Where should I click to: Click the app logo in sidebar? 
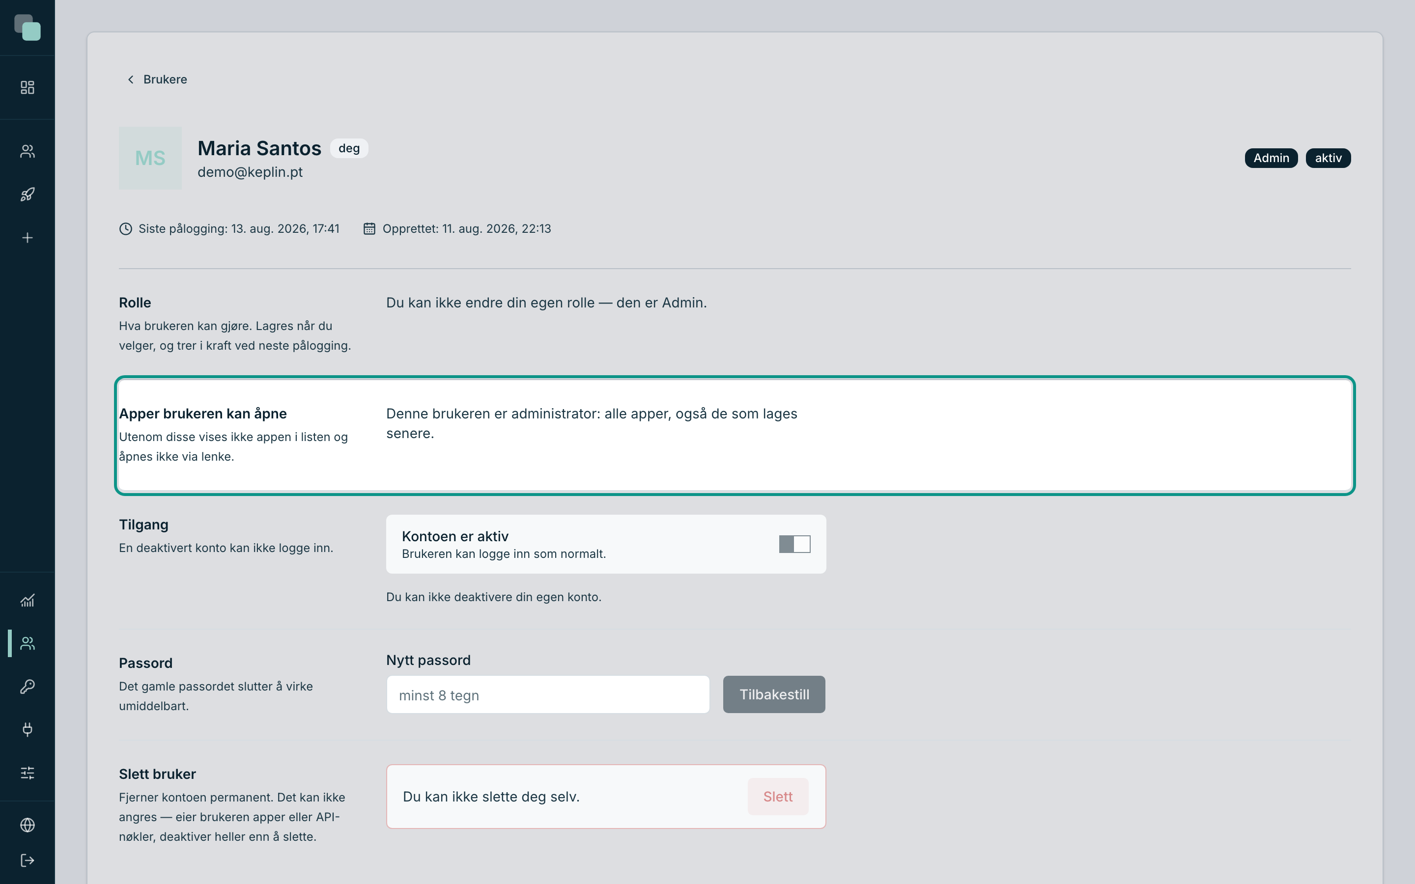click(28, 28)
